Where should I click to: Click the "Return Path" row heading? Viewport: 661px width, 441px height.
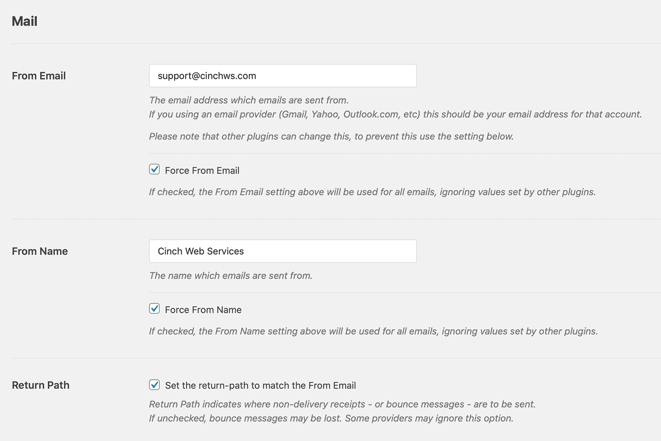(x=41, y=385)
